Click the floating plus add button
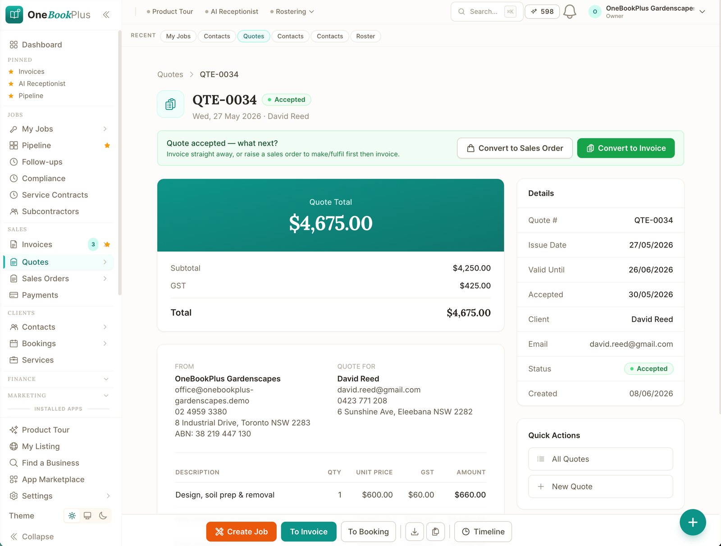 click(693, 522)
